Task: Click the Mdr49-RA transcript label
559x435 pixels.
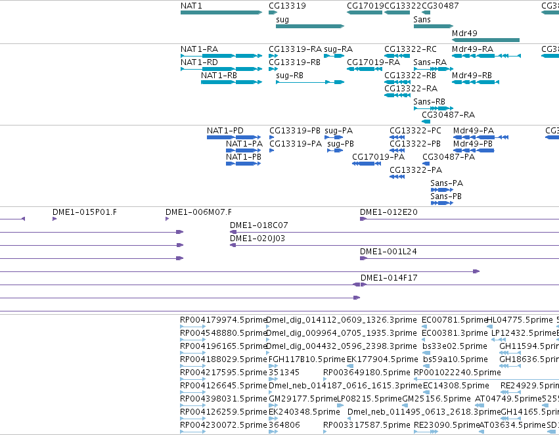Action: pos(473,49)
